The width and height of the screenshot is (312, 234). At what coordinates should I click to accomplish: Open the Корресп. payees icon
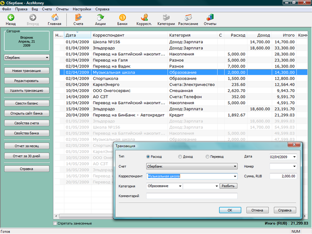click(144, 18)
